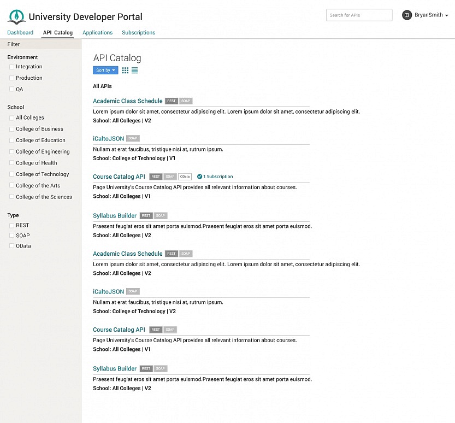The image size is (455, 423).
Task: Switch to list view layout
Action: click(134, 70)
